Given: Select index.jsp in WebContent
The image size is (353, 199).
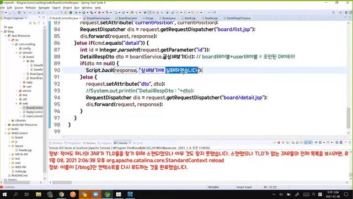Looking at the screenshot, I should (x=19, y=171).
